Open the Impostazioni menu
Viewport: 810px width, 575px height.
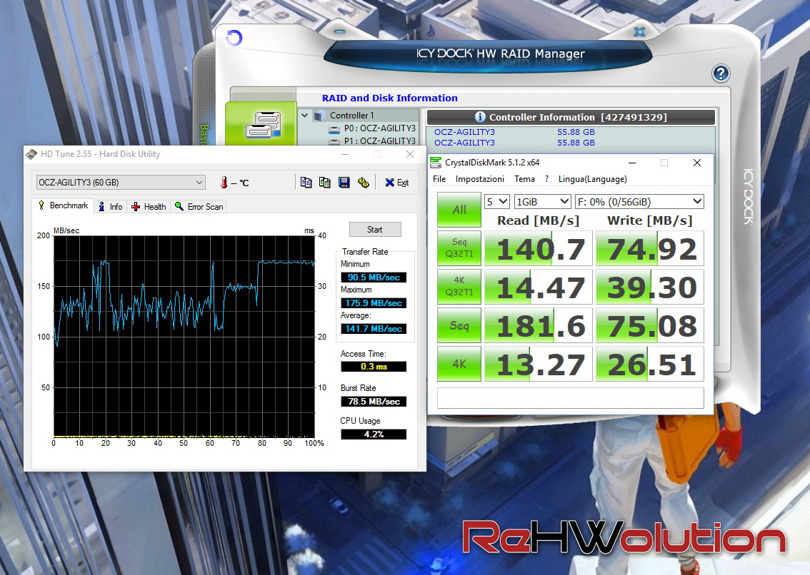480,179
